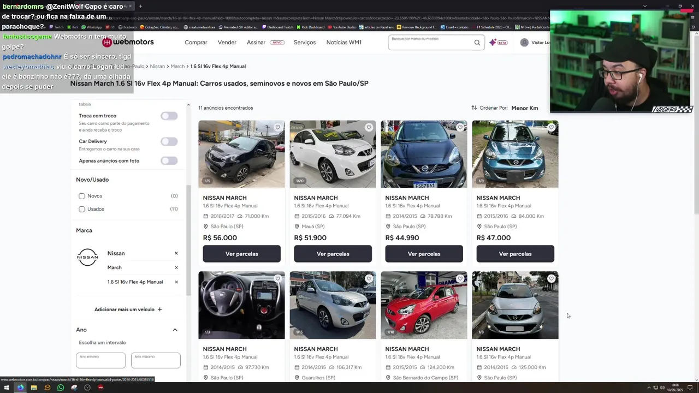Click Ver parcelas for R$ 51.900 car

pyautogui.click(x=333, y=254)
